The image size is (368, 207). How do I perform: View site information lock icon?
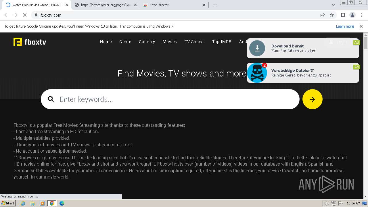pyautogui.click(x=36, y=15)
